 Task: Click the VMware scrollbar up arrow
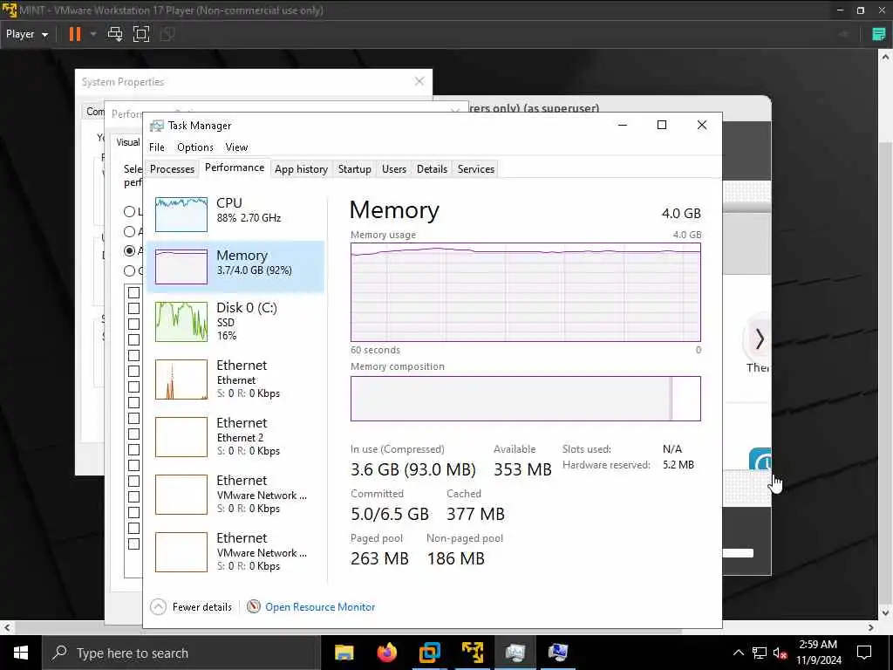click(885, 57)
